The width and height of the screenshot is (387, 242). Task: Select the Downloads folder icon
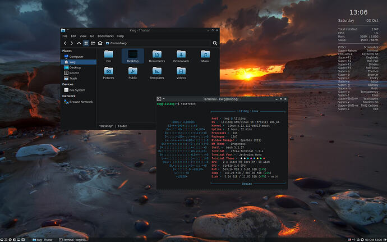181,56
